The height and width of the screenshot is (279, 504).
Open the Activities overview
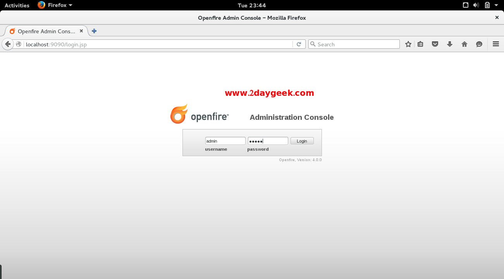(x=17, y=5)
